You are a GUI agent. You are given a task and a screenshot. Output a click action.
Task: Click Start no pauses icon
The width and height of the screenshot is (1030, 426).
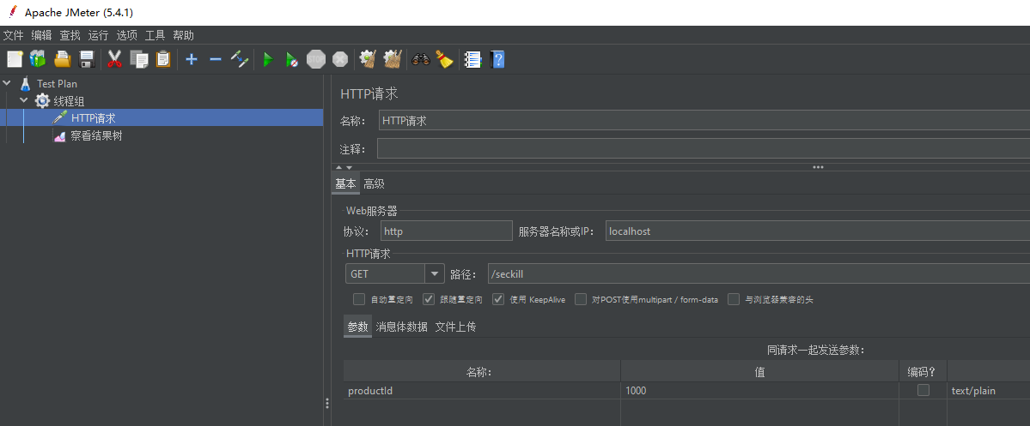[x=292, y=60]
